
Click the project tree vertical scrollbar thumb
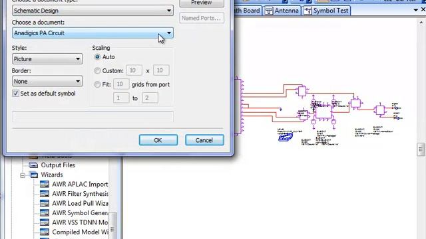(x=112, y=226)
